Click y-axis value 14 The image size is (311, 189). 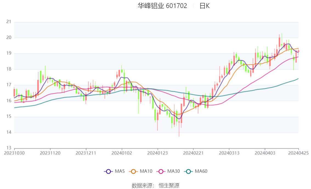(x=9, y=132)
